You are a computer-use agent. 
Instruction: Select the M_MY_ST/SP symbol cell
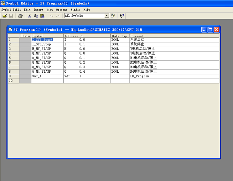click(x=47, y=49)
